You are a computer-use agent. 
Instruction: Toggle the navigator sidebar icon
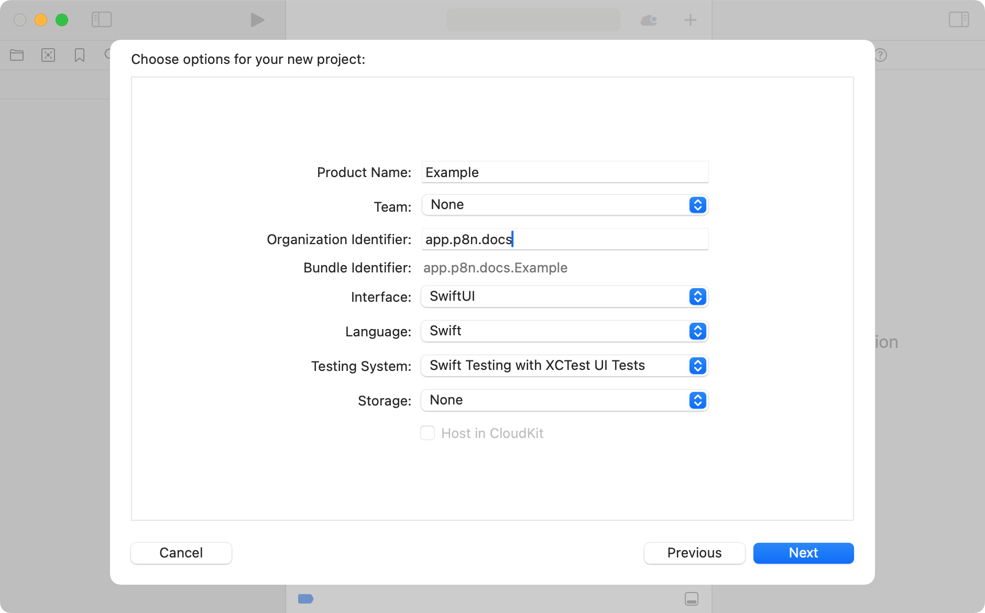pos(102,20)
